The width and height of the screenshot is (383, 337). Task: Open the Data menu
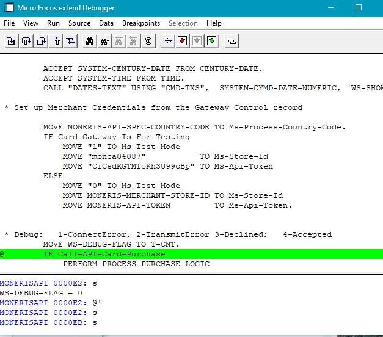[106, 23]
